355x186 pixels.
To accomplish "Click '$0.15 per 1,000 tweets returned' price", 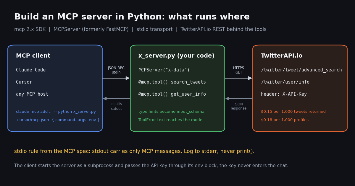I will 293,112.
